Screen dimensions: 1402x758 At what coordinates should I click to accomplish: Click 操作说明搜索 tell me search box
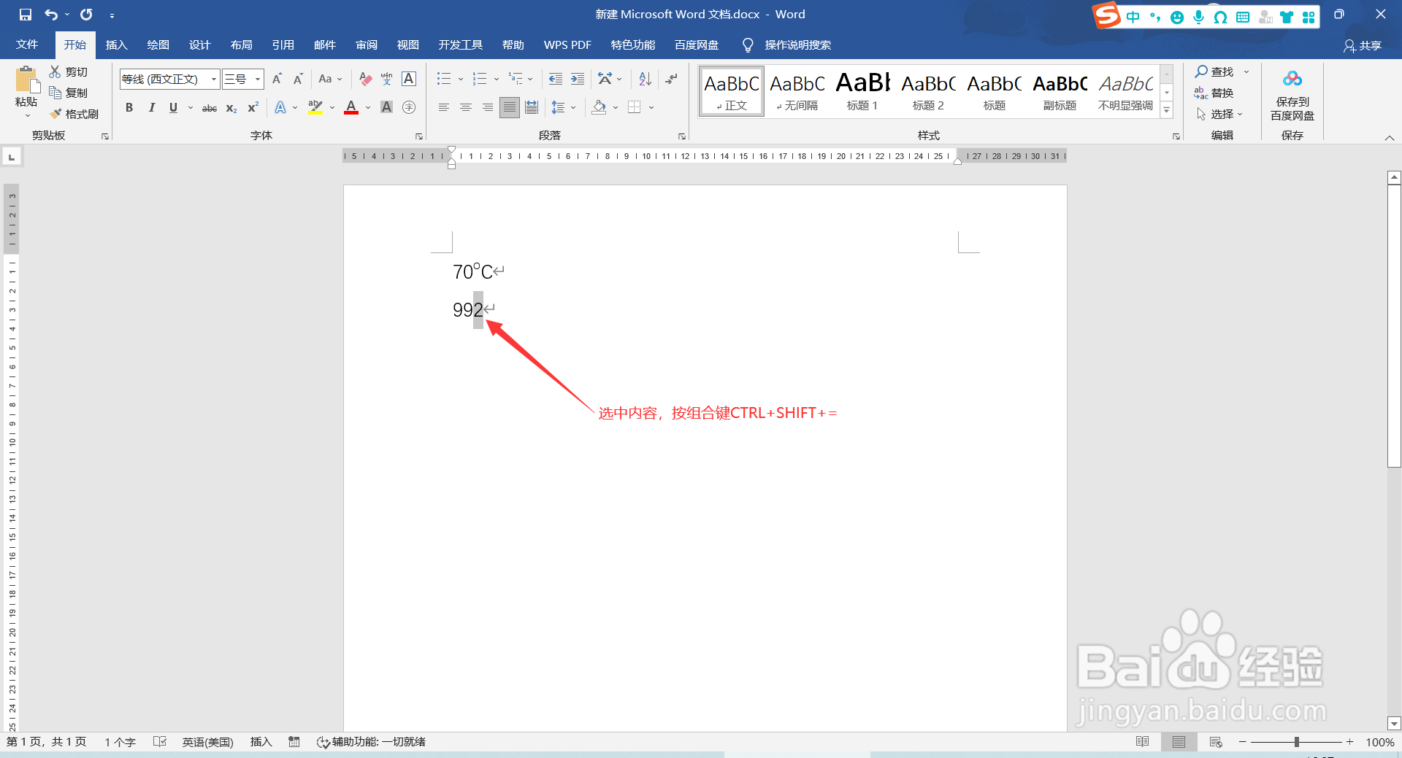(787, 45)
